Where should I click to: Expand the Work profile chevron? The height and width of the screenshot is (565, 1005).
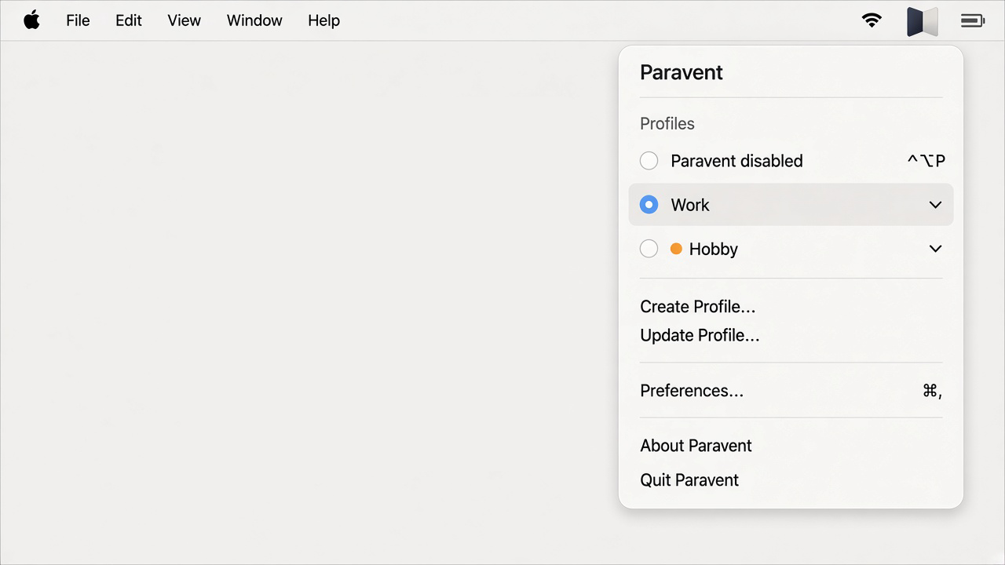[x=935, y=205]
